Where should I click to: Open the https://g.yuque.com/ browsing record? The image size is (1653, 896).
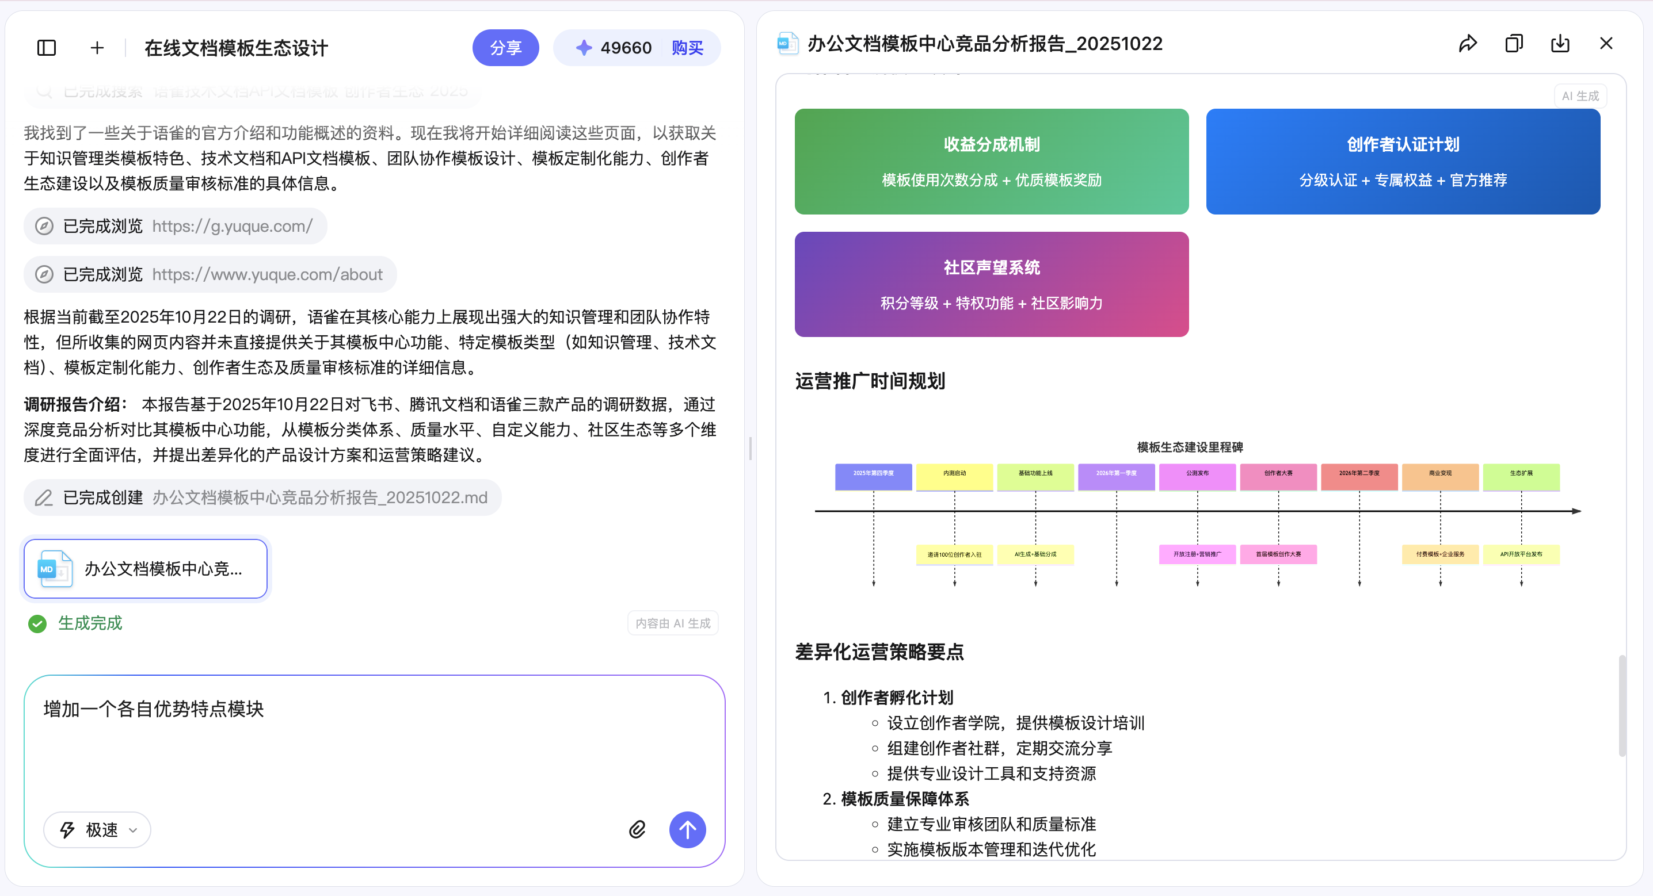point(175,227)
